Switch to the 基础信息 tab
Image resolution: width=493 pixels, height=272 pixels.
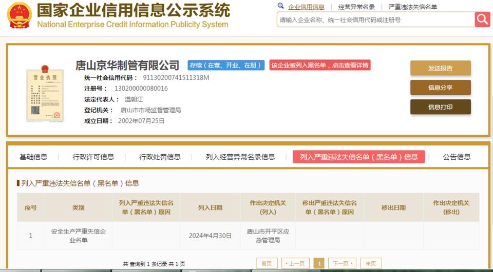click(x=33, y=157)
